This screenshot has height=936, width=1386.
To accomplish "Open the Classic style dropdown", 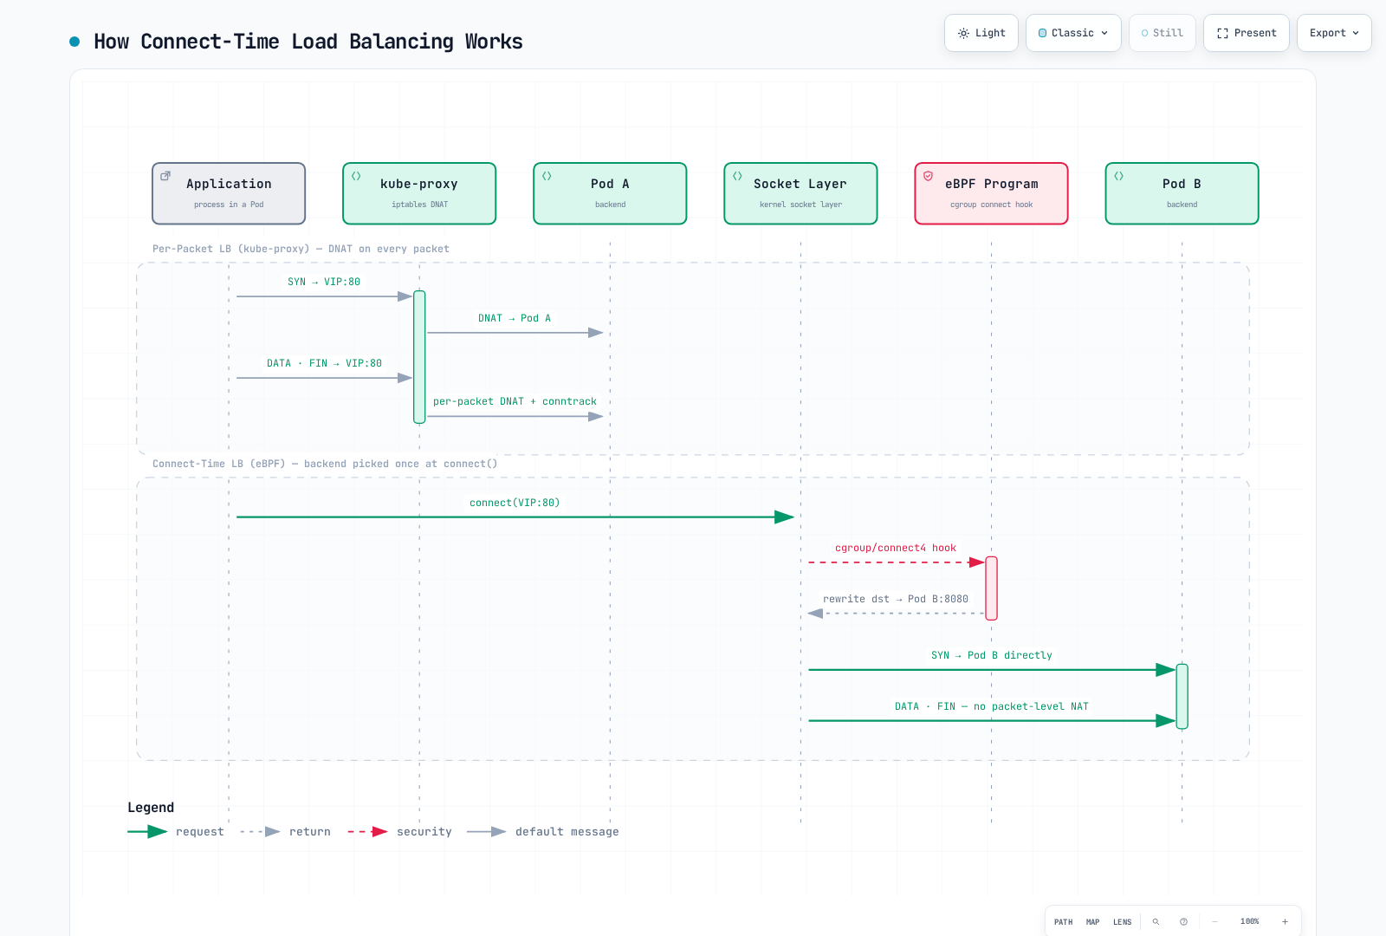I will tap(1073, 33).
